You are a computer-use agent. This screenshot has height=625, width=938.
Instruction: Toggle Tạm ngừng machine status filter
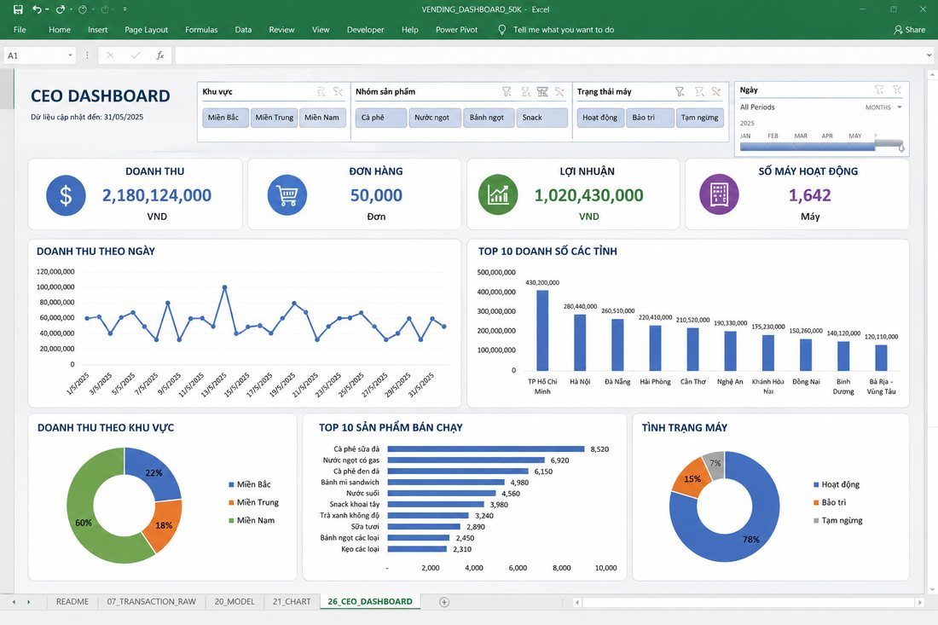click(x=700, y=118)
